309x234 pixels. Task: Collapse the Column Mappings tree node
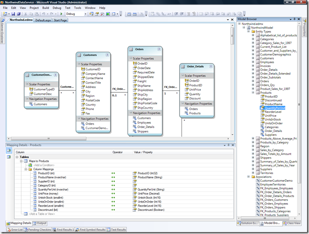click(25, 169)
